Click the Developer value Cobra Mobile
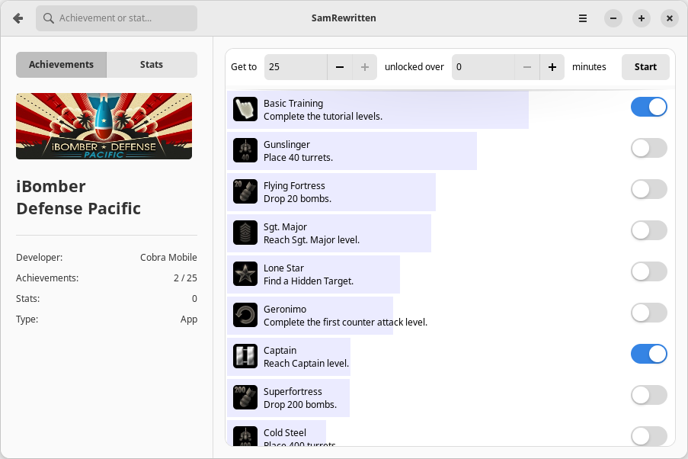The image size is (688, 459). [x=168, y=258]
